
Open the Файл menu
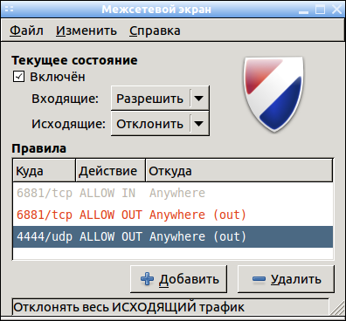26,31
